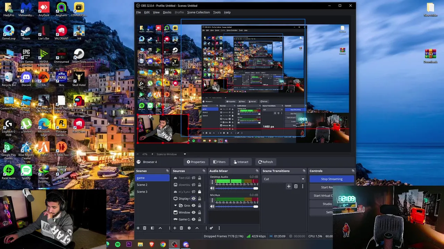Remove scene transition with trash icon

click(x=296, y=186)
